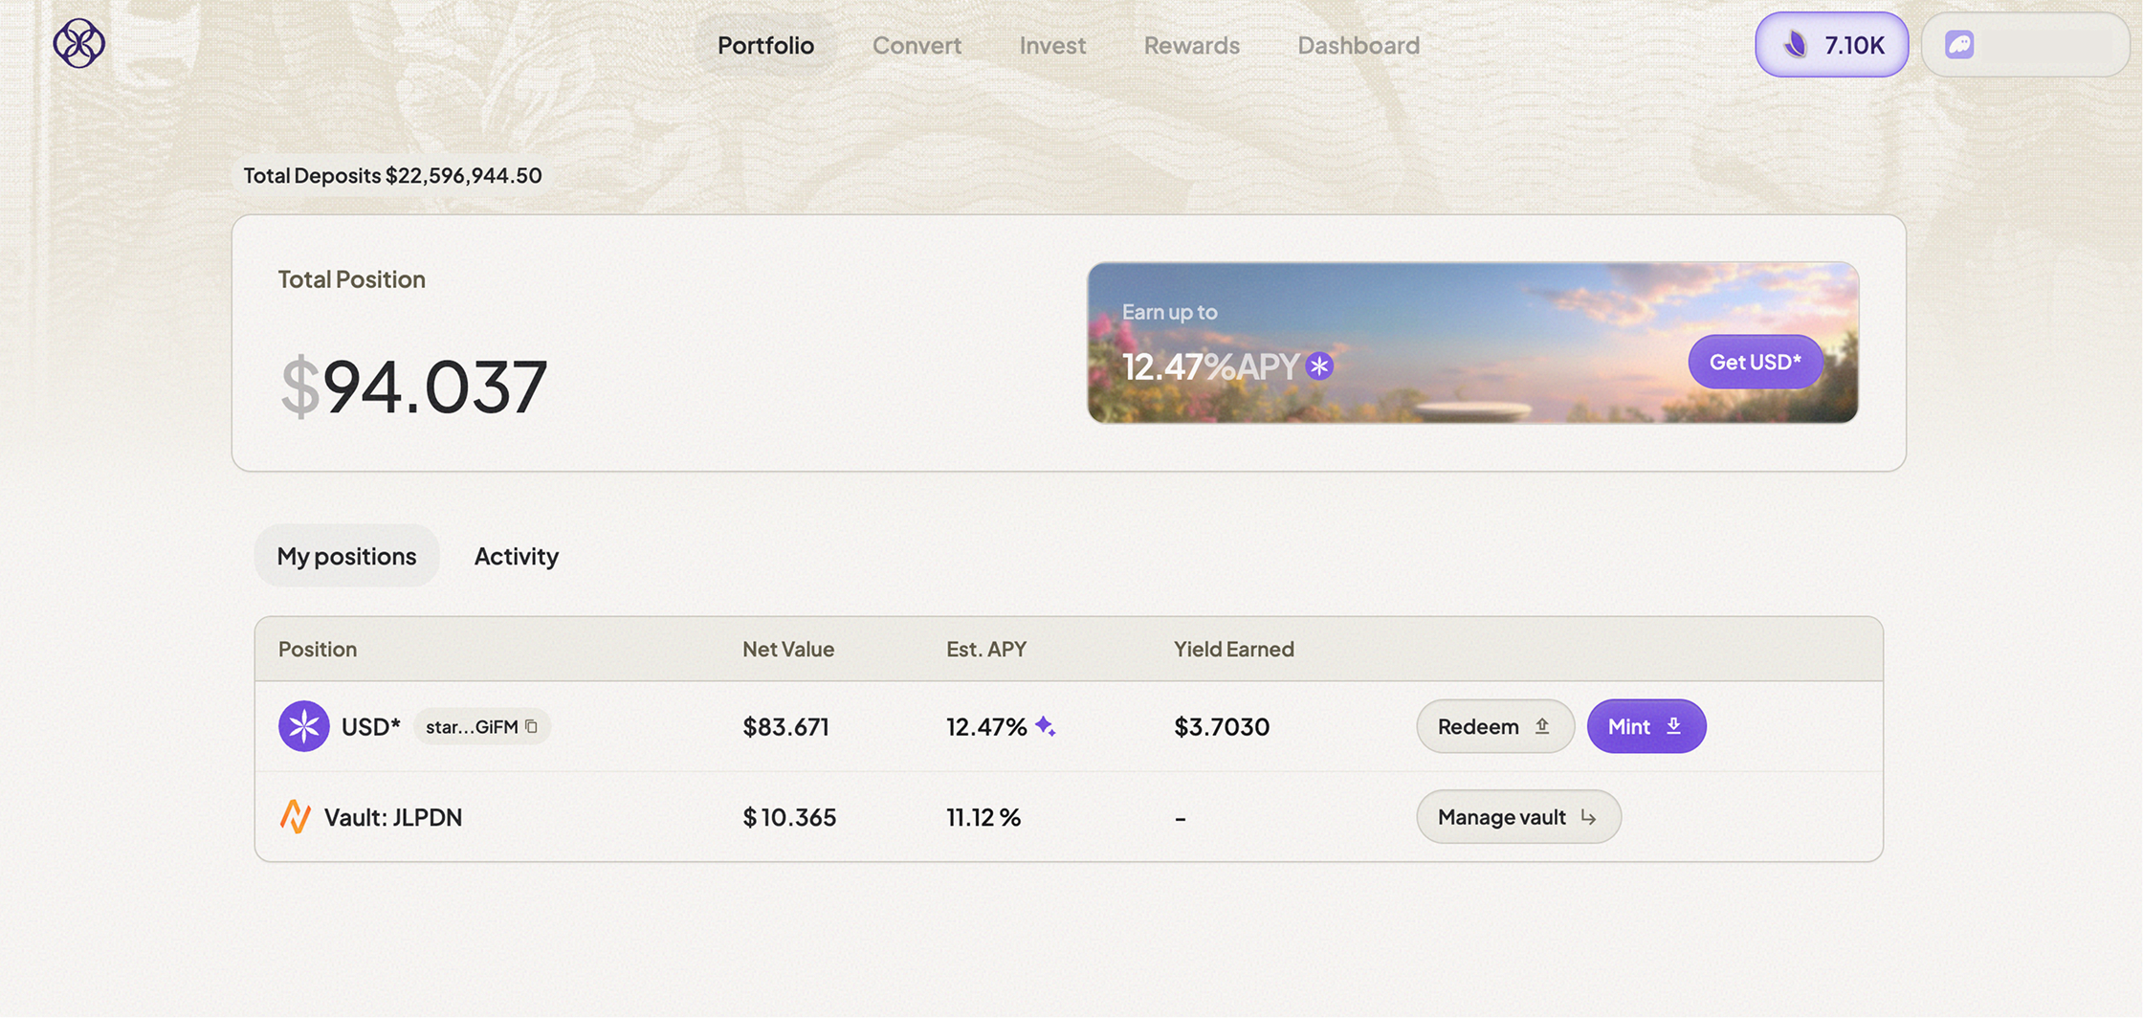Open the Dashboard page
Image resolution: width=2143 pixels, height=1018 pixels.
1358,45
